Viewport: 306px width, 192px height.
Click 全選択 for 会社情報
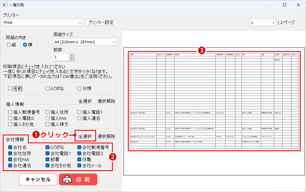[85, 136]
